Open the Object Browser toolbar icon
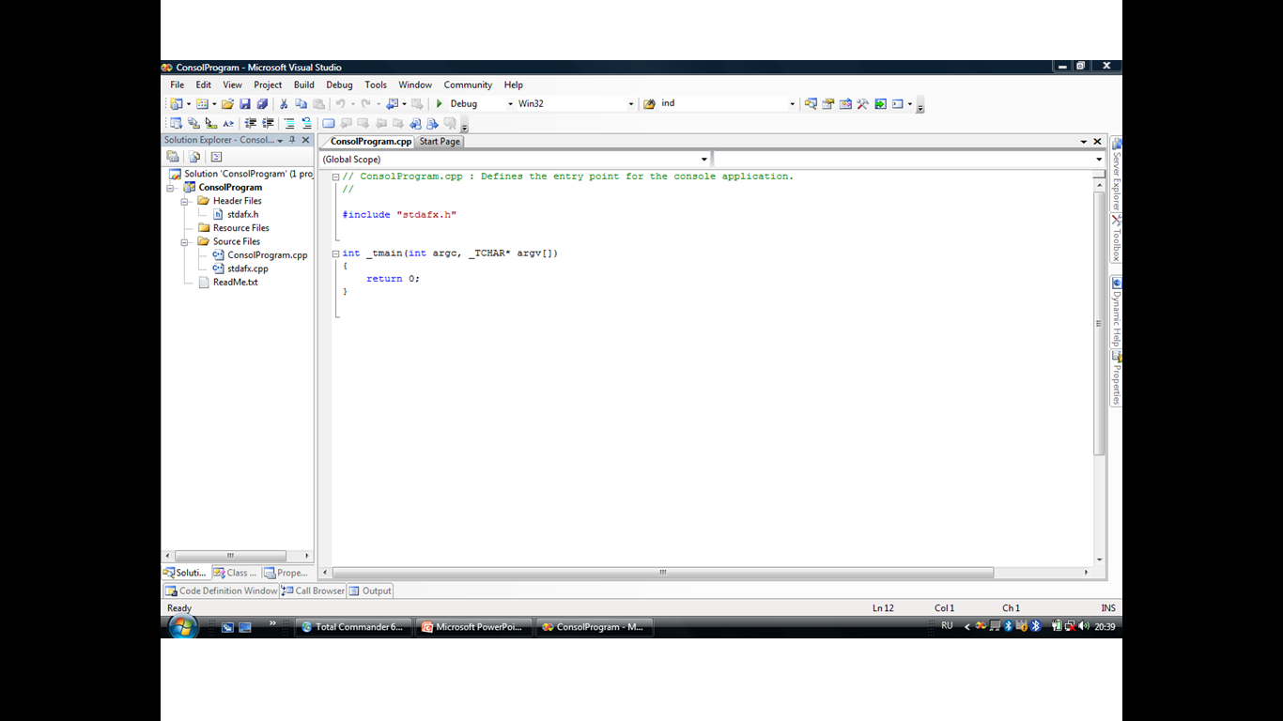Screen dimensions: 1283x721 click(x=845, y=104)
